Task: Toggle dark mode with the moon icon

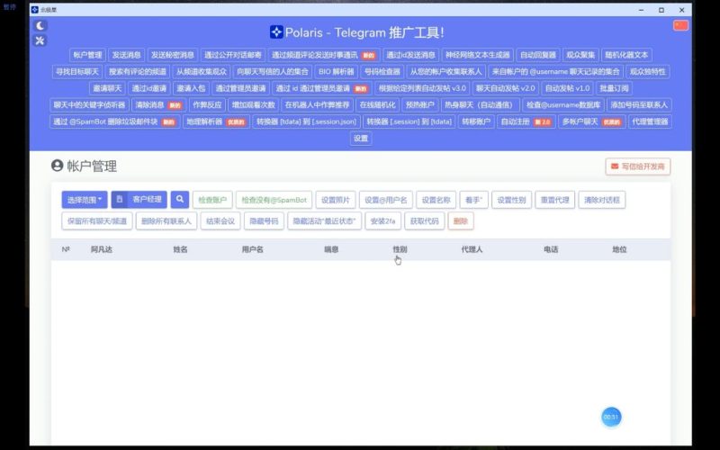Action: click(40, 26)
